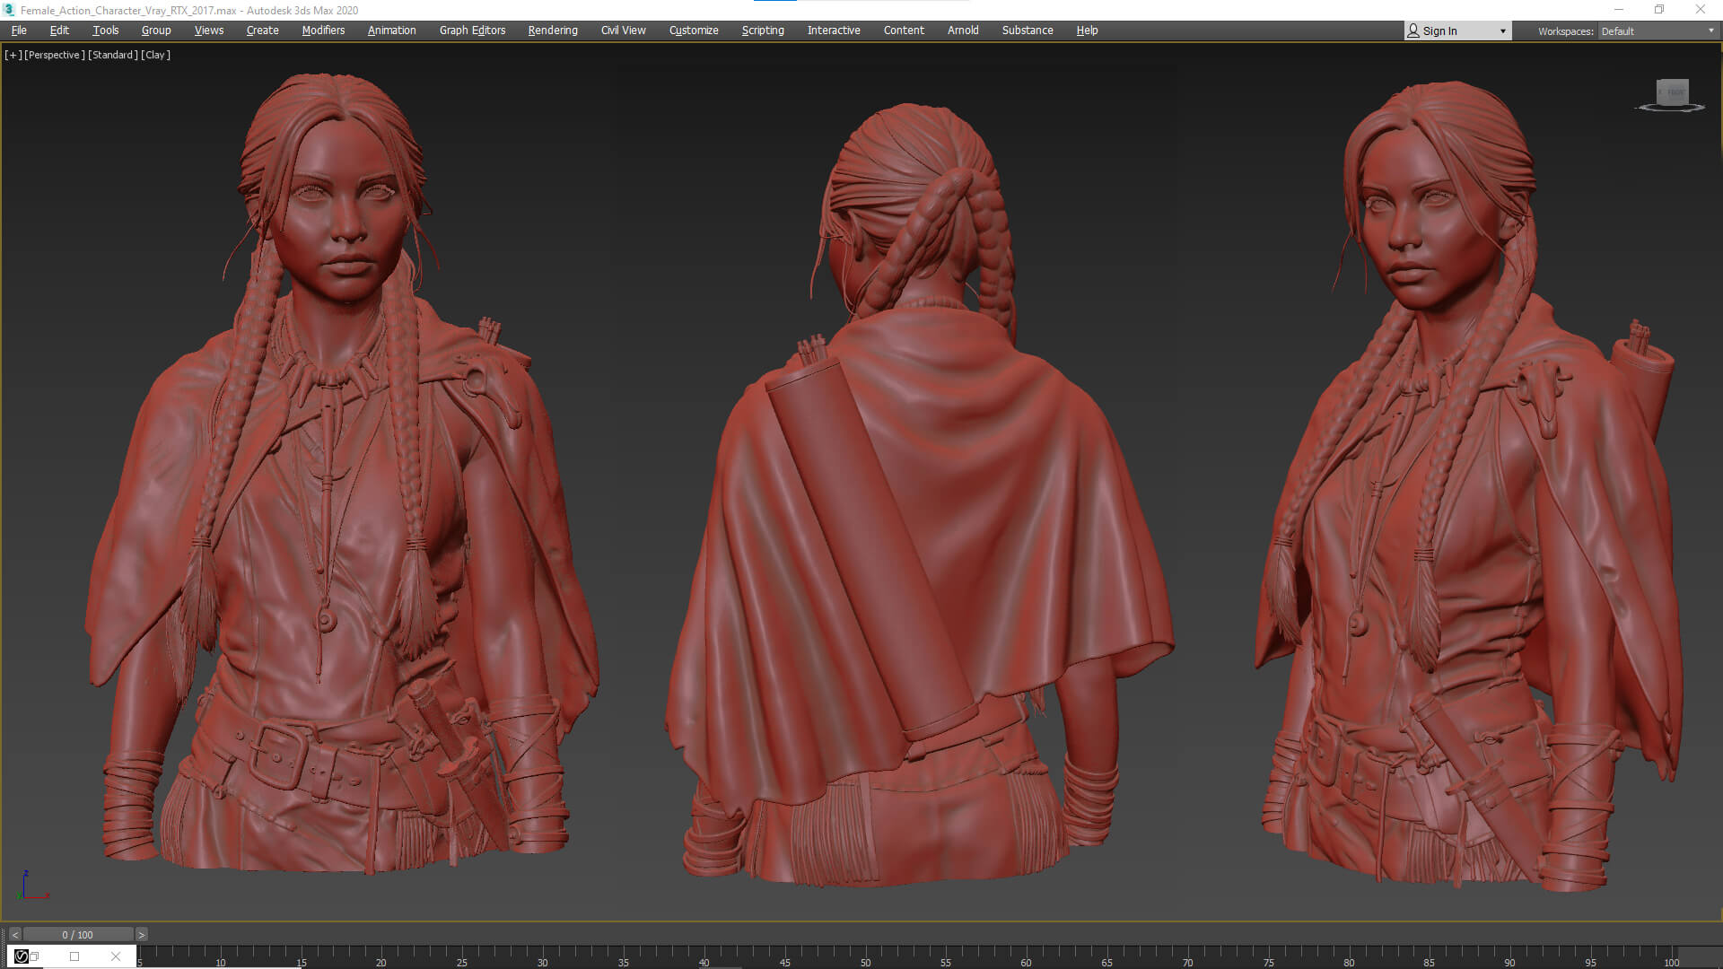Restore down the 3ds Max window
Image resolution: width=1723 pixels, height=969 pixels.
point(1659,10)
